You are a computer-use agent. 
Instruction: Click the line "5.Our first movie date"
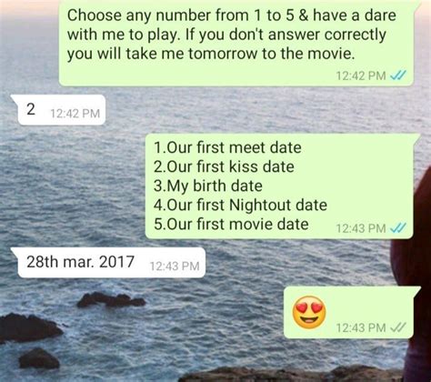tap(231, 225)
